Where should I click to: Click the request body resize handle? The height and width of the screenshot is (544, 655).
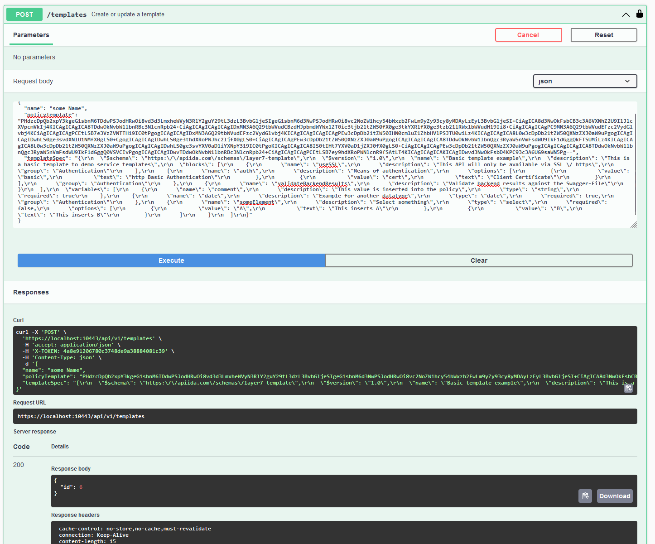tap(633, 225)
